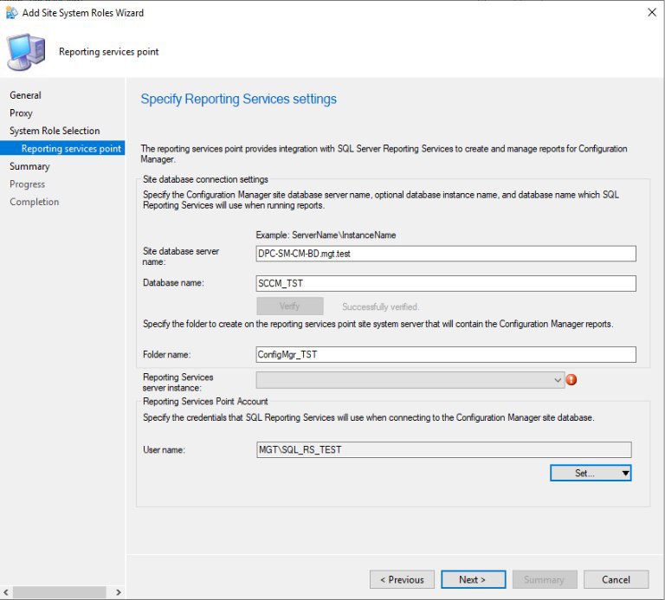Select the Progress step in sidebar
Screen dimensions: 665x600
pyautogui.click(x=27, y=184)
